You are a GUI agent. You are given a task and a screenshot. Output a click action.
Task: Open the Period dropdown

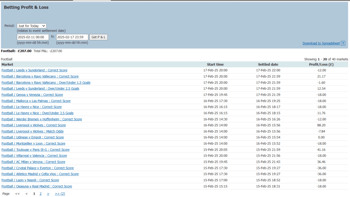click(32, 26)
